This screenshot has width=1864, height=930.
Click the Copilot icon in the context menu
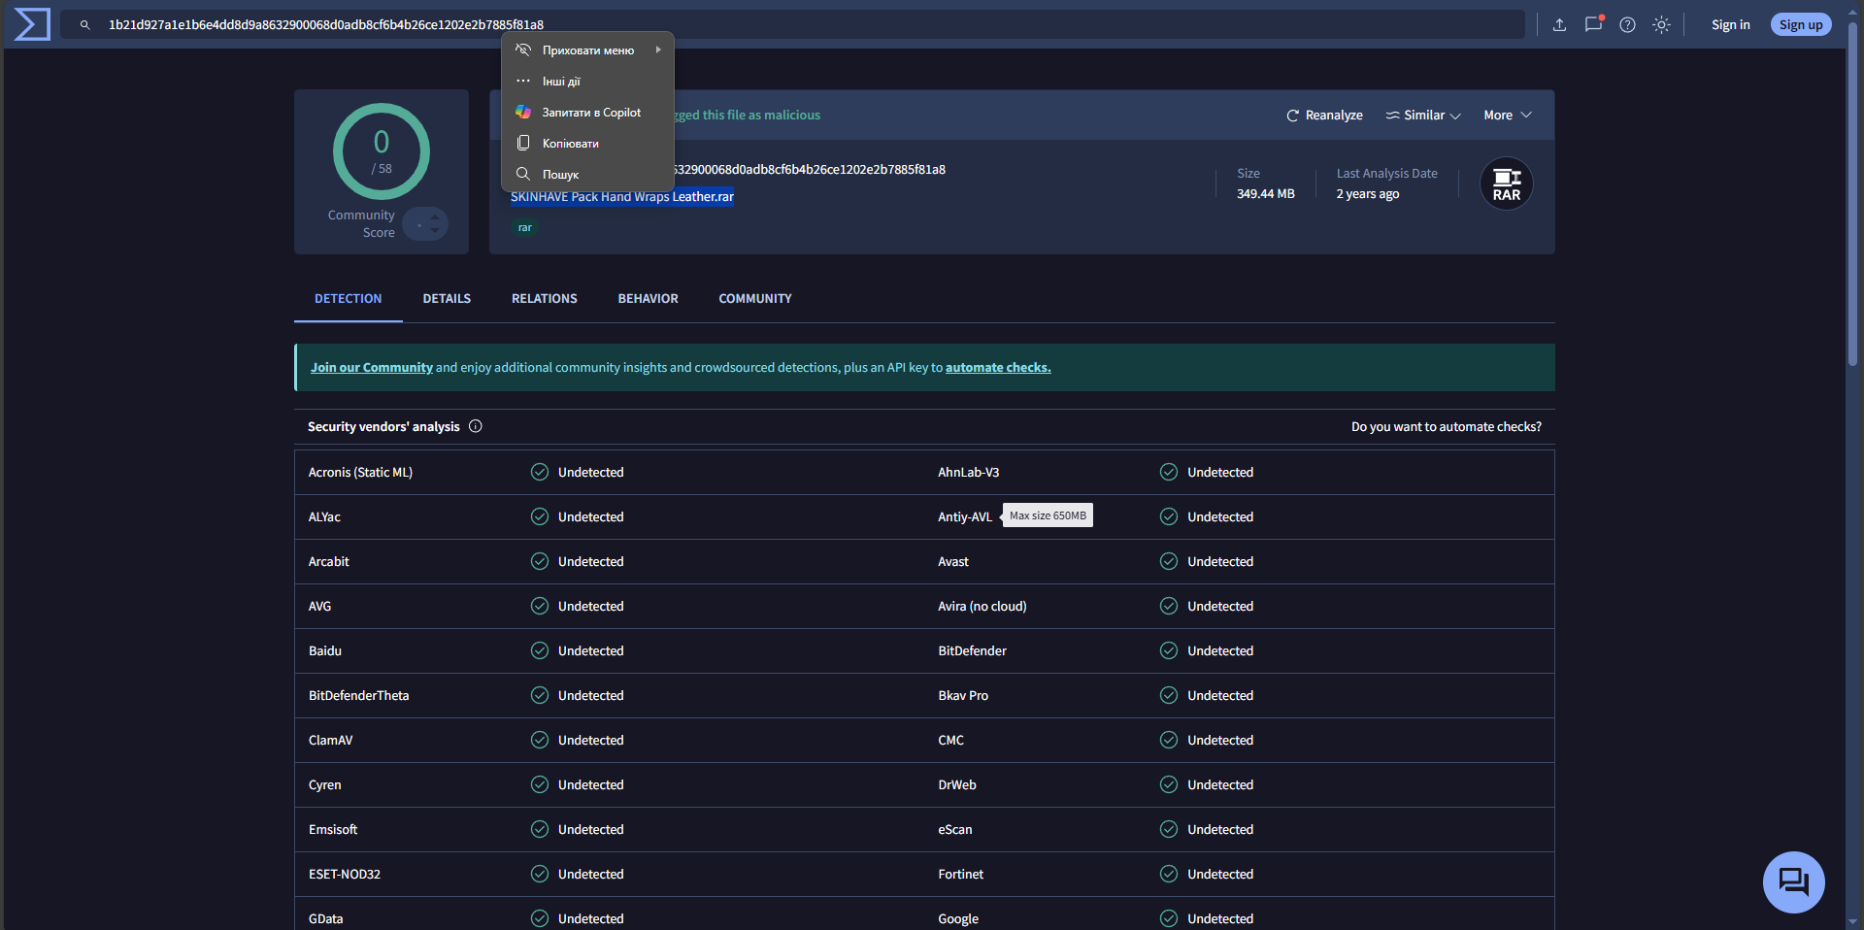pyautogui.click(x=523, y=113)
